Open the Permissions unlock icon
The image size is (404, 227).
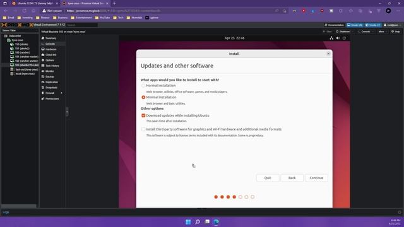point(43,98)
